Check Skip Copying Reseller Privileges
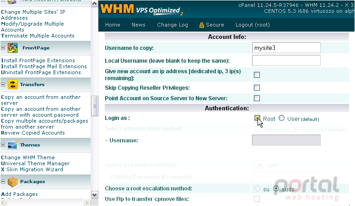This screenshot has width=355, height=206. [x=257, y=87]
